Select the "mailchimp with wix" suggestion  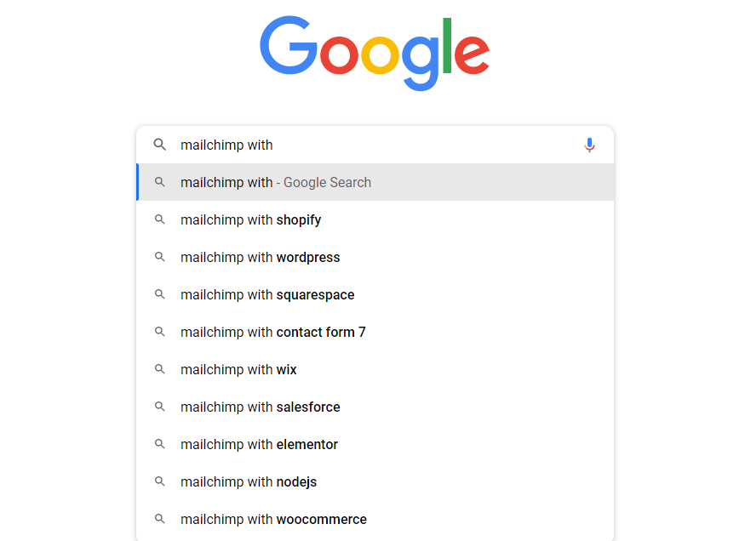pos(238,369)
